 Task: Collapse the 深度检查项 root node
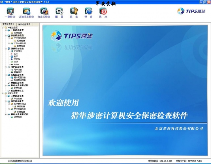click(3, 93)
